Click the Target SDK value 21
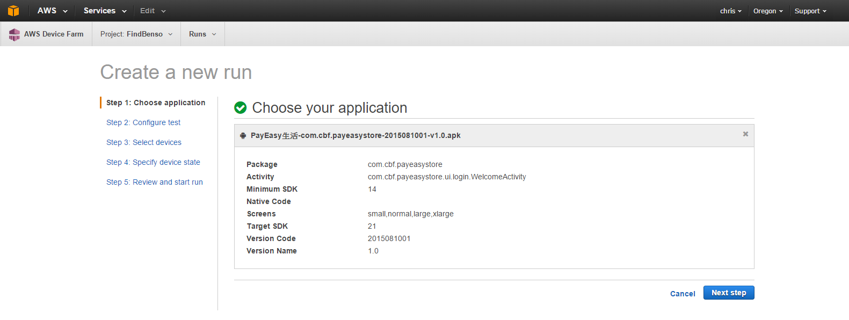849x320 pixels. point(372,226)
